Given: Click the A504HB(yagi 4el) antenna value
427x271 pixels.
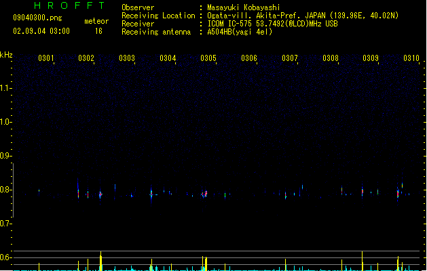Looking at the screenshot, I should 240,32.
